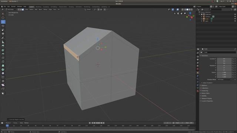Click the Light item in outliner

point(207,21)
